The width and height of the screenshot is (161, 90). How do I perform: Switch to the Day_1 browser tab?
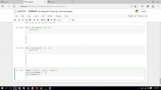click(x=59, y=2)
